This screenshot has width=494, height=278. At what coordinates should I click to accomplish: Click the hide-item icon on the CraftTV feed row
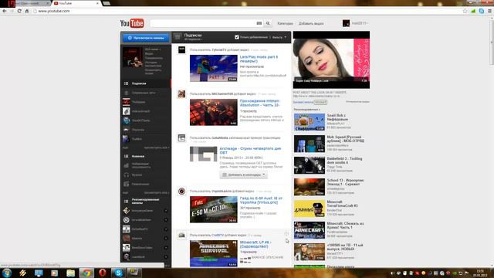tap(286, 234)
